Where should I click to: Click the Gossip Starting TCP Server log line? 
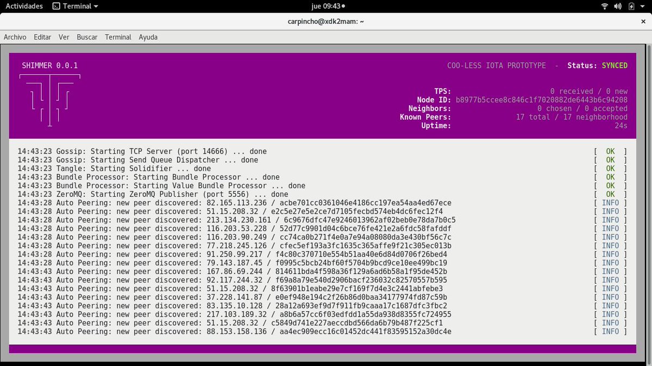(x=142, y=151)
